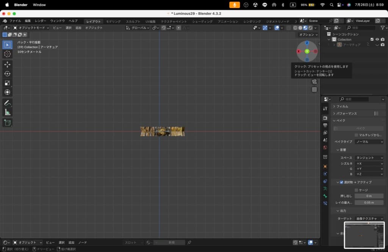Select the Rotate tool
Image resolution: width=388 pixels, height=252 pixels.
point(7,74)
